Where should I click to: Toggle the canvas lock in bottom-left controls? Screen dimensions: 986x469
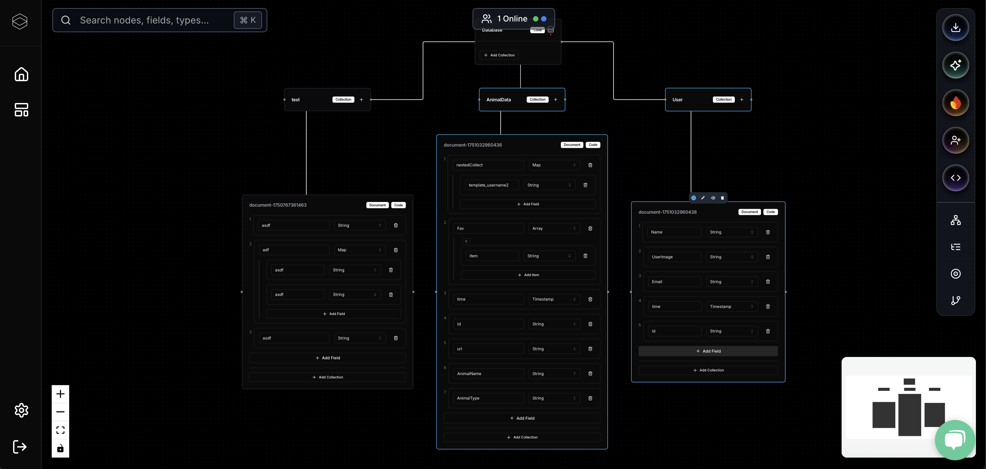click(x=60, y=448)
